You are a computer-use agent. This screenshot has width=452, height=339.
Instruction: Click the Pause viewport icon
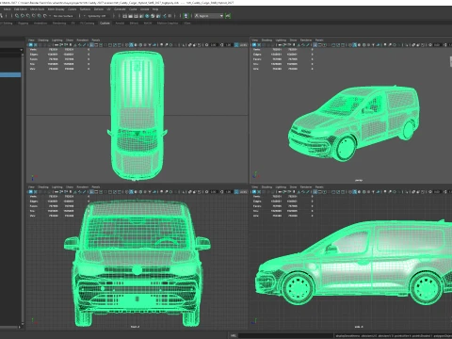169,16
